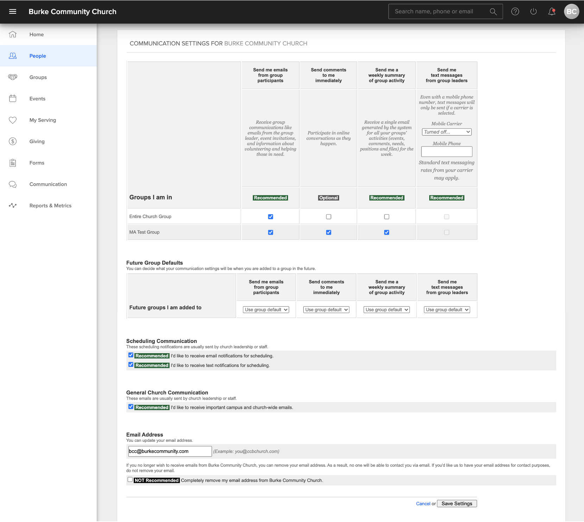This screenshot has width=584, height=522.
Task: Open future comments immediately dropdown
Action: coord(326,310)
